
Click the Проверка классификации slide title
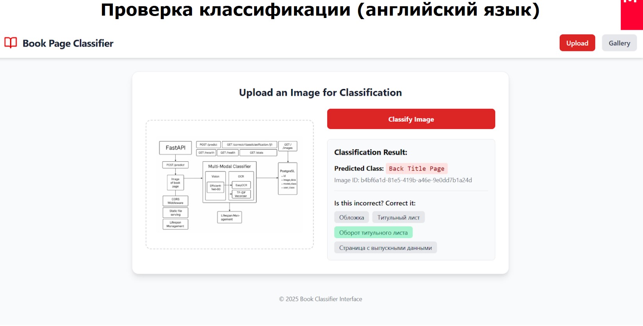[x=320, y=10]
